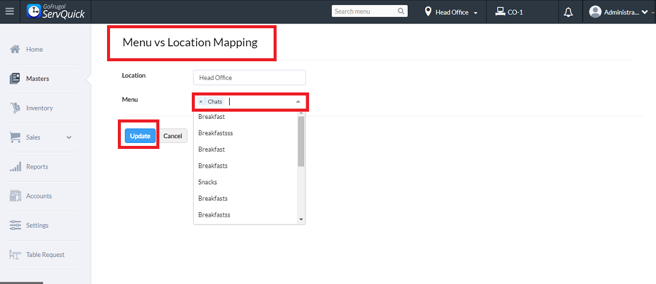Click the Search menu input field
The width and height of the screenshot is (656, 284).
(364, 11)
